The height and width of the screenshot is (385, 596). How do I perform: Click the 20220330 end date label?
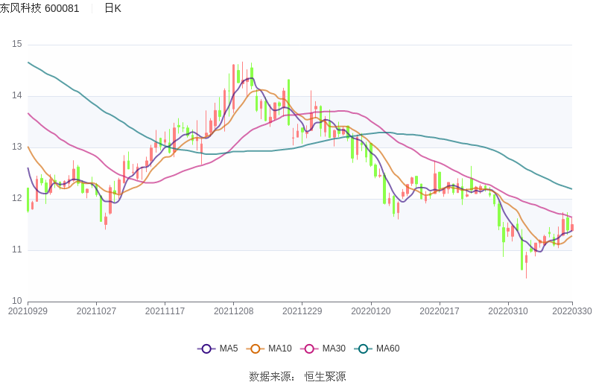(x=572, y=311)
